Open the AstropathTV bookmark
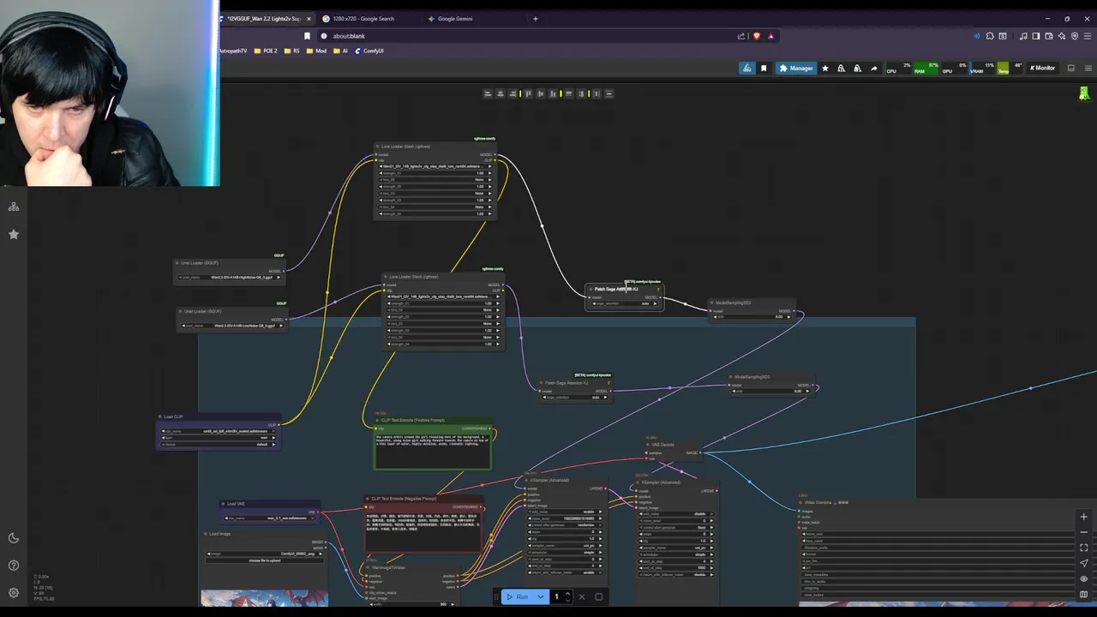Viewport: 1097px width, 617px height. pyautogui.click(x=232, y=51)
